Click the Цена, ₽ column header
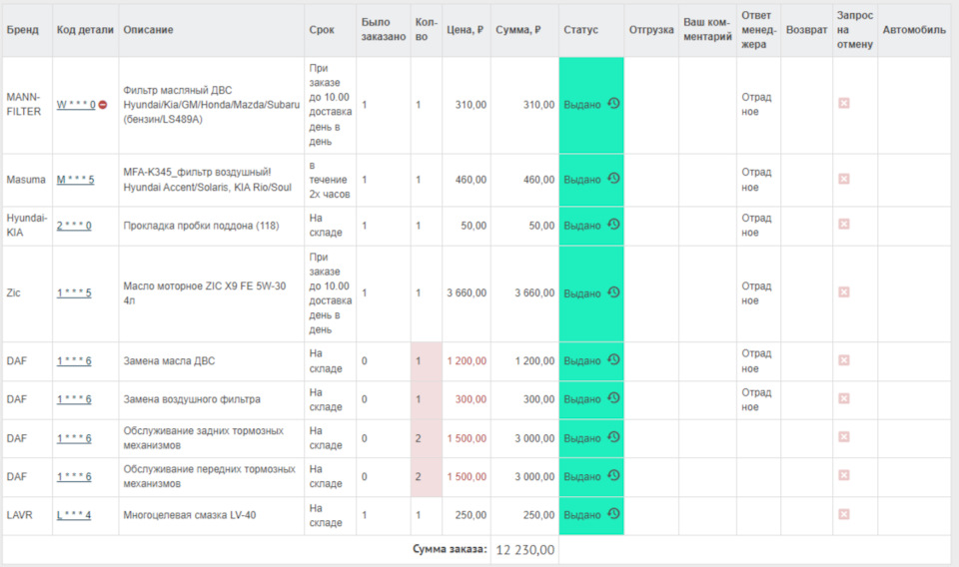 click(x=465, y=29)
